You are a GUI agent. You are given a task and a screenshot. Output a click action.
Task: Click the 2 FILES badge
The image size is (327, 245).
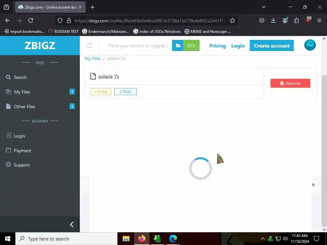click(125, 92)
